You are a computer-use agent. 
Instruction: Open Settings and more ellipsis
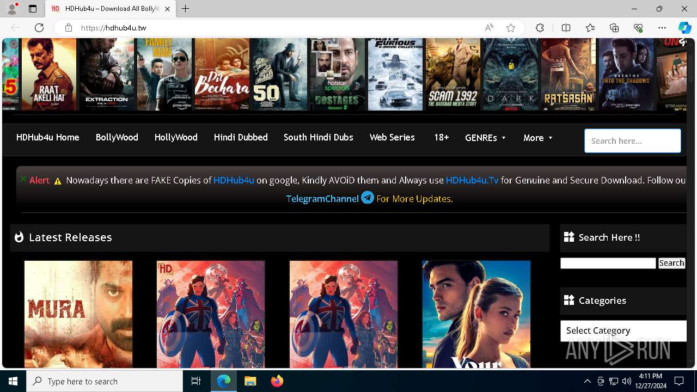(x=662, y=28)
